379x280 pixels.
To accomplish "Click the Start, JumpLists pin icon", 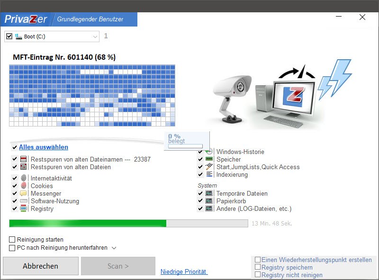I will pyautogui.click(x=209, y=166).
